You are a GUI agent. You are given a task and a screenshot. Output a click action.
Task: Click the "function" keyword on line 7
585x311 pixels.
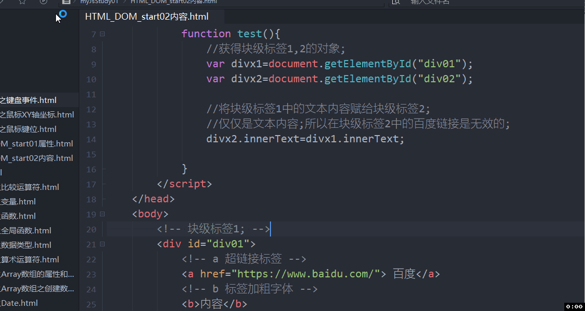click(x=206, y=34)
